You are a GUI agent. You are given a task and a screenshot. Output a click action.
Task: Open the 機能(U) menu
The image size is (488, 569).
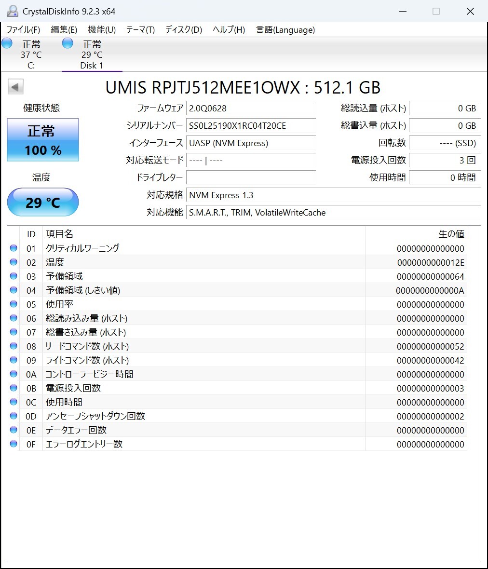coord(102,29)
